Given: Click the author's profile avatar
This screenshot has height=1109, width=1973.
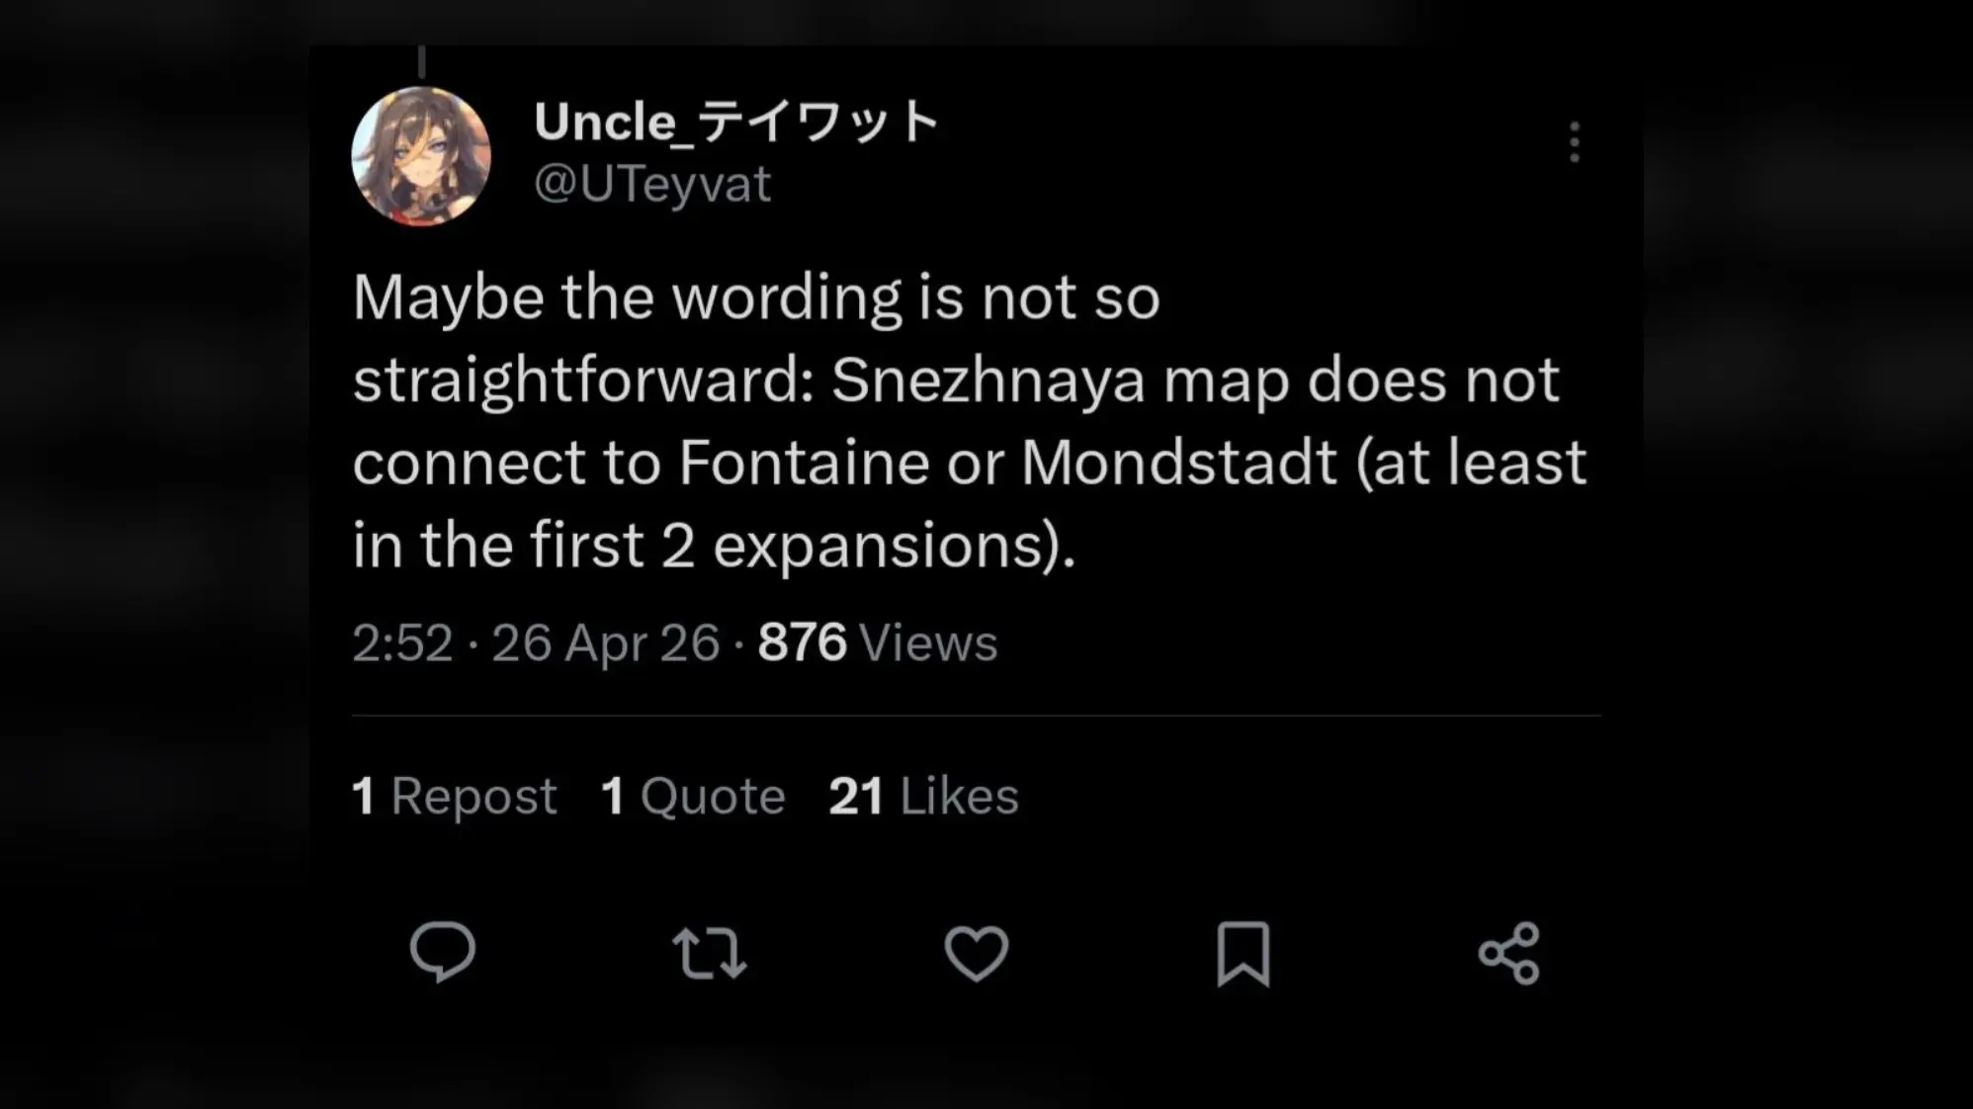Looking at the screenshot, I should (x=421, y=156).
